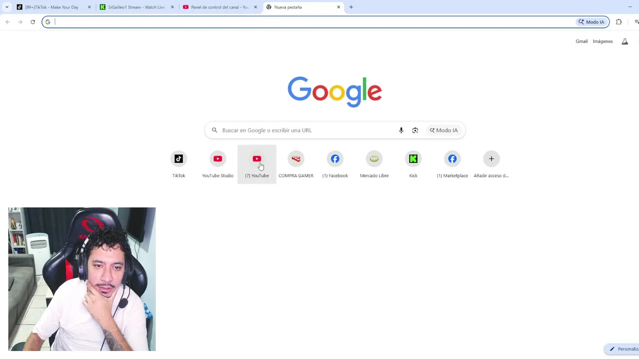Close the Nueva pestaña tab
Screen dimensions: 639x359
pos(338,7)
